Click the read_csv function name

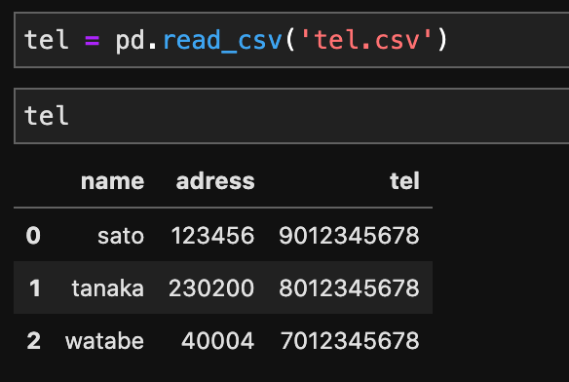tap(222, 41)
